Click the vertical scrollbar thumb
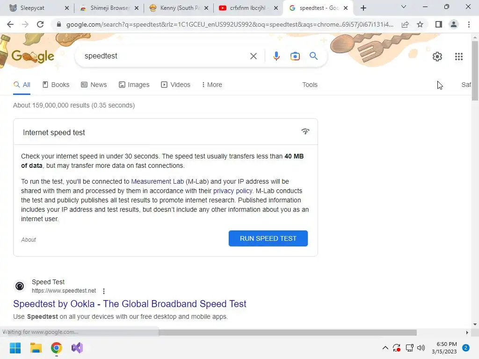Image resolution: width=479 pixels, height=359 pixels. [x=475, y=70]
